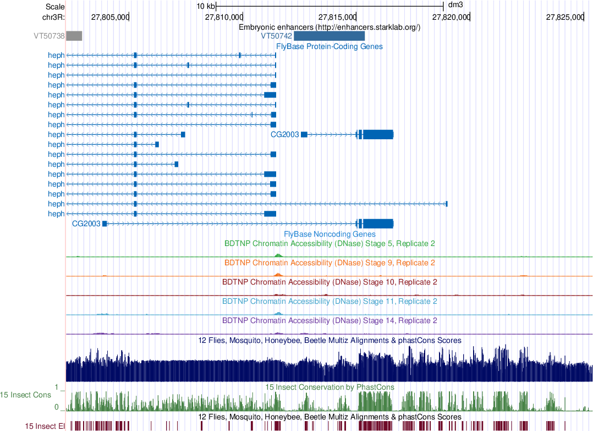Click the chr3R chromosome label
Viewport: 593px width, 431px height.
53,17
